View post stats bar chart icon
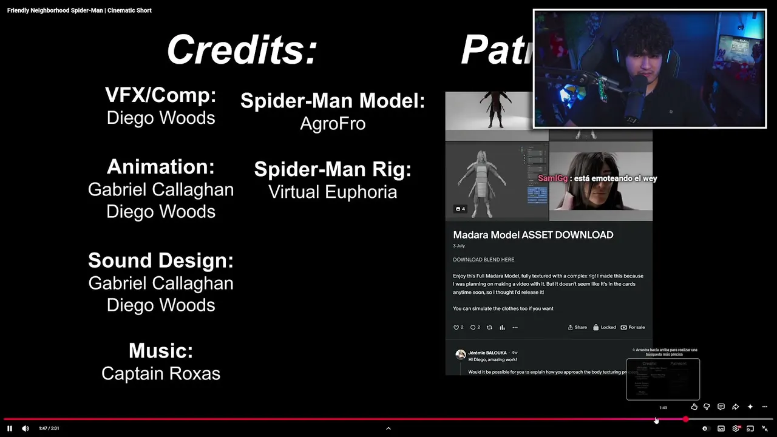Viewport: 777px width, 437px height. (x=502, y=328)
